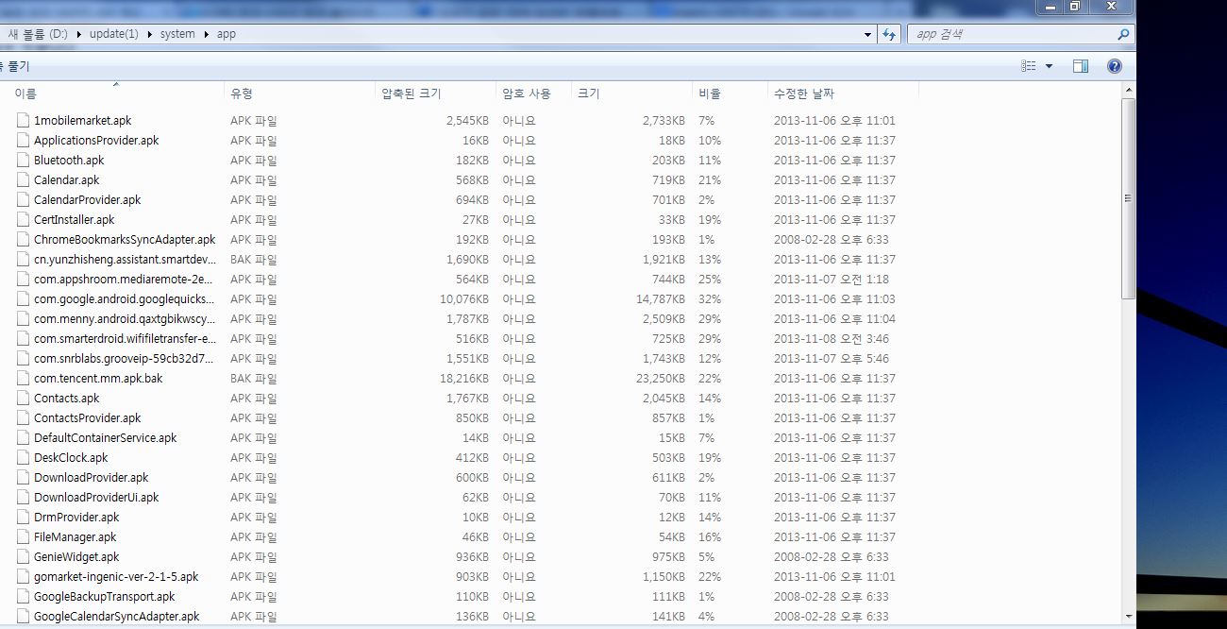Click the search magnifier icon

1123,34
